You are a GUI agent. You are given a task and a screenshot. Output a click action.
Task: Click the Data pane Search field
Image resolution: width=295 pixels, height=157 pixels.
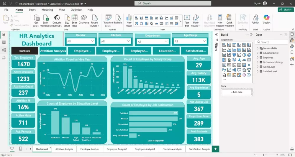(x=271, y=42)
